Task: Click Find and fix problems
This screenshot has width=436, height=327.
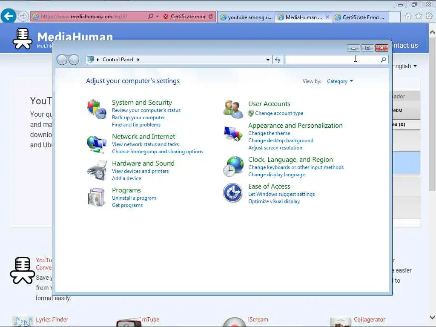Action: pyautogui.click(x=136, y=125)
